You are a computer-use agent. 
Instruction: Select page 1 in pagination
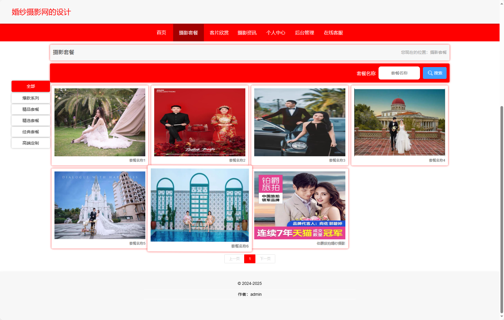coord(250,259)
